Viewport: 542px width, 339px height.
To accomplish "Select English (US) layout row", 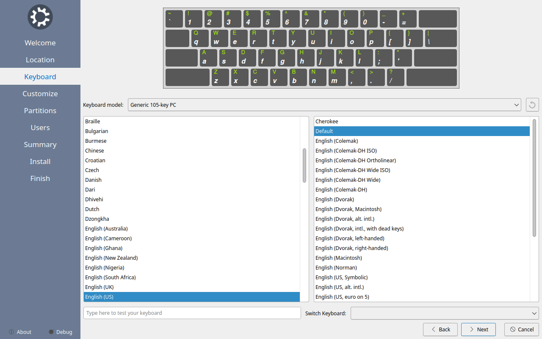I will click(192, 297).
